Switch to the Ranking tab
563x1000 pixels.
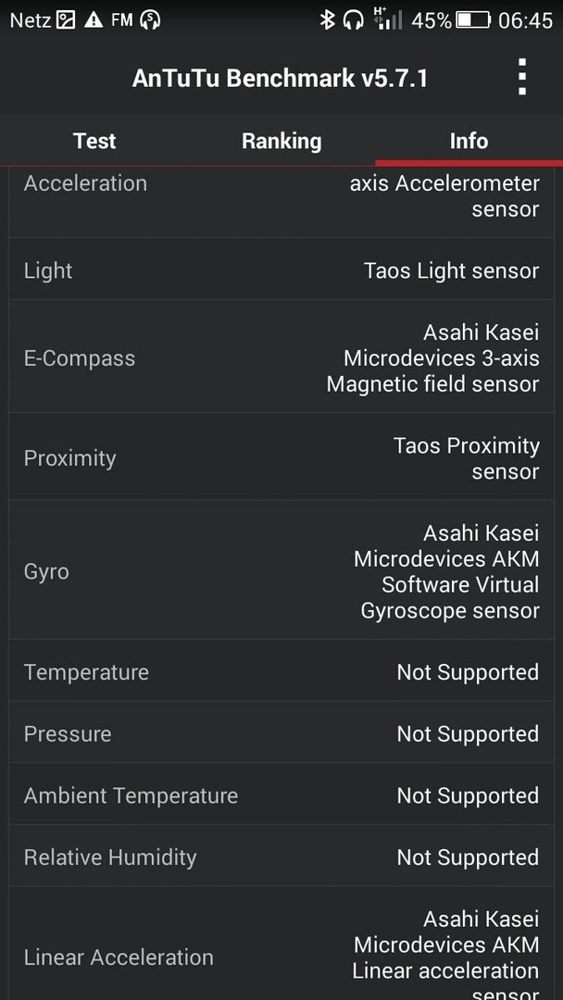coord(281,141)
